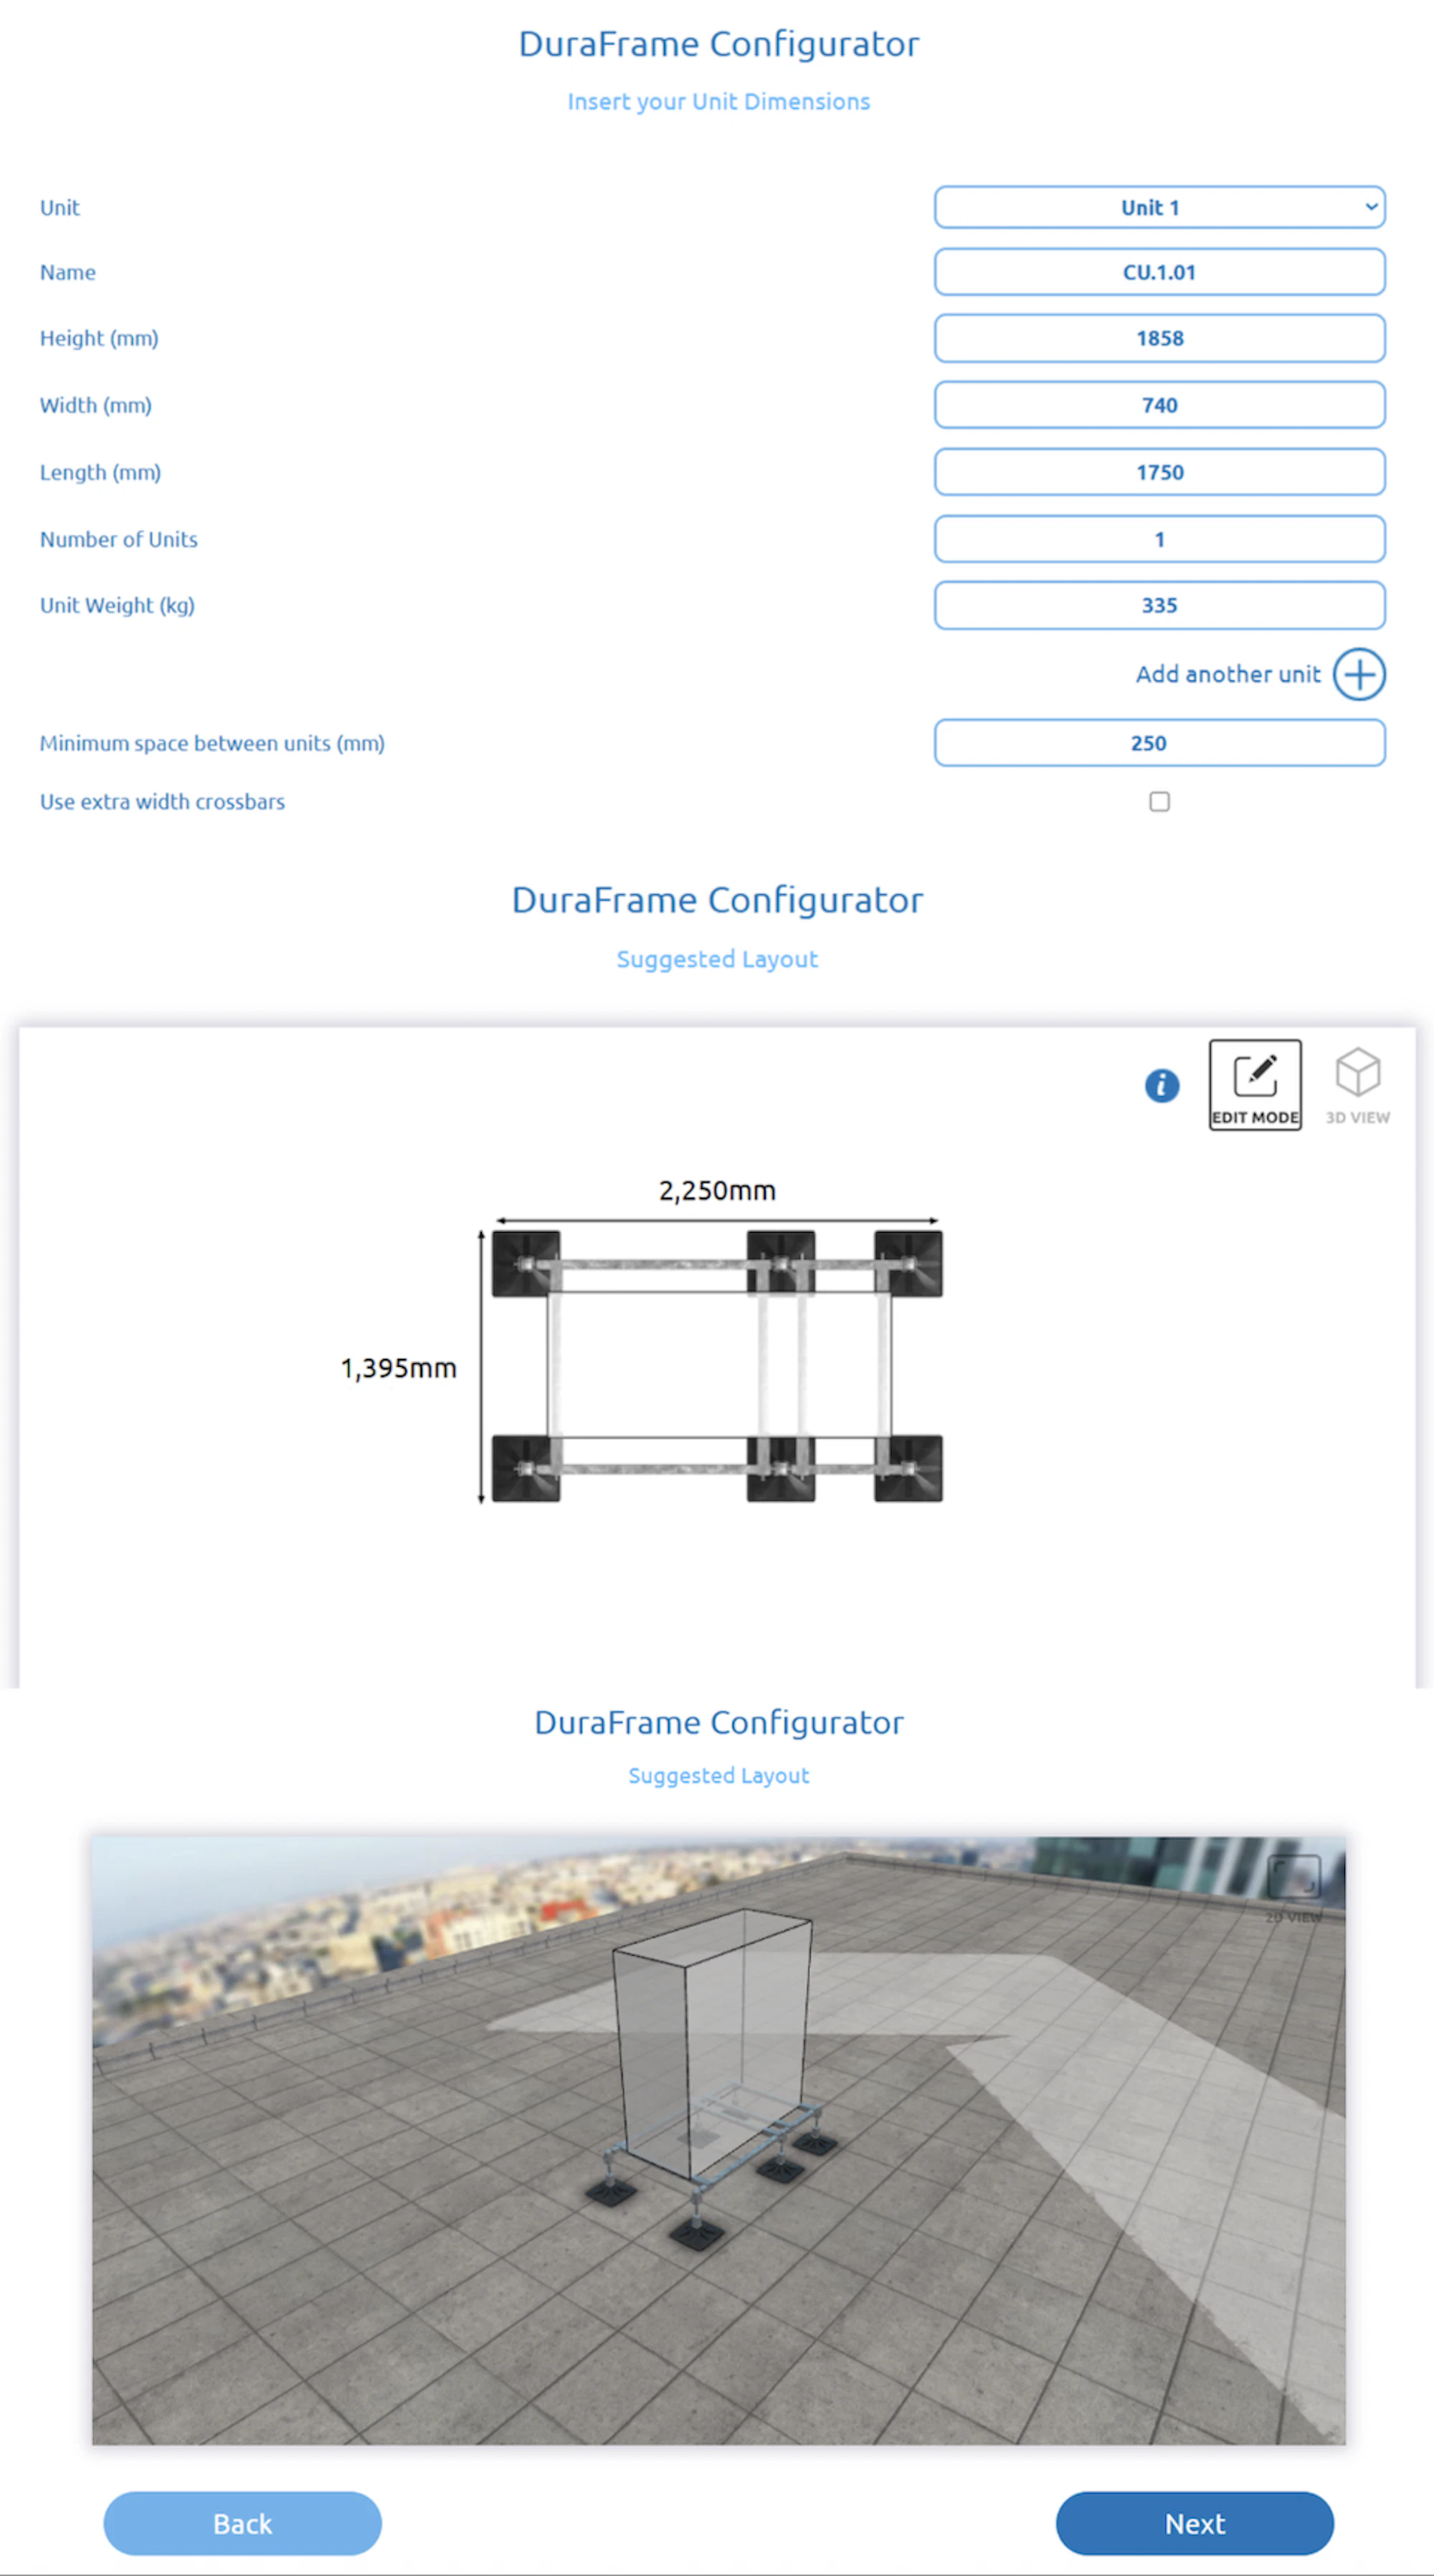Screen dimensions: 1434x2576
Task: Select the bottom-right foot pad in layout
Action: coord(908,1468)
